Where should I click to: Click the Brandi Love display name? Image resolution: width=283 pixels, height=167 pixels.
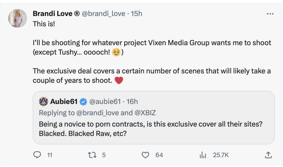(x=56, y=14)
